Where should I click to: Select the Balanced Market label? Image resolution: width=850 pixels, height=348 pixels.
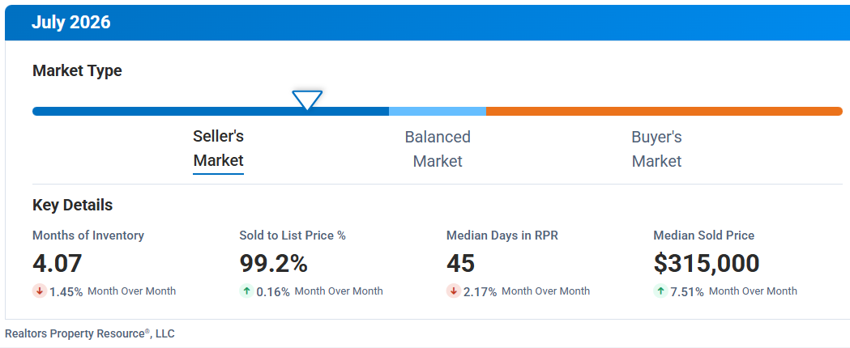(x=438, y=149)
